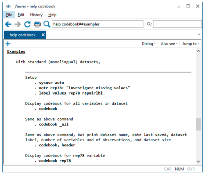205x175 pixels.
Task: Open the tab list dropdown arrow
Action: (199, 34)
